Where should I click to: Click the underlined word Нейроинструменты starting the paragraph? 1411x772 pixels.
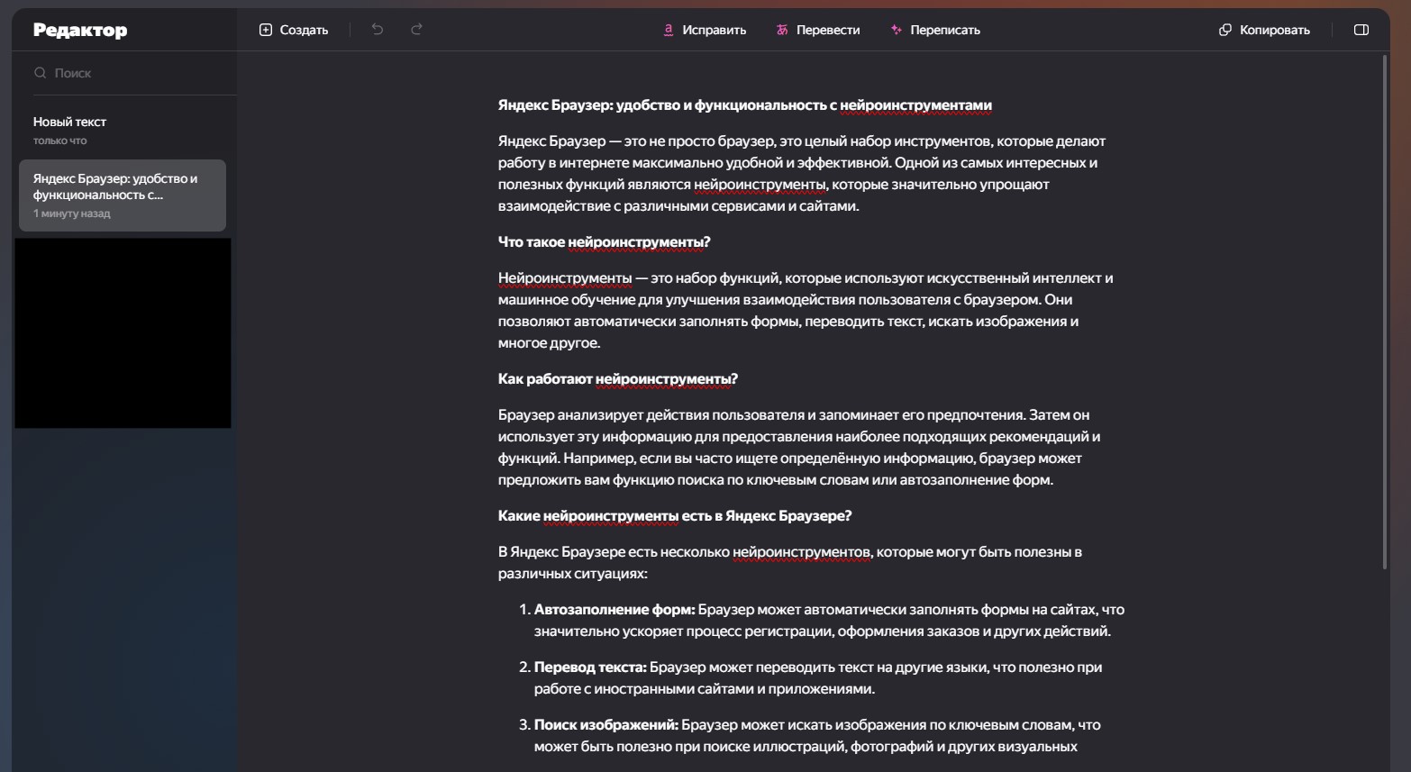click(565, 278)
